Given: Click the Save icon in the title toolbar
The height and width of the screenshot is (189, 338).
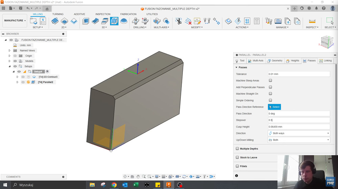Looking at the screenshot, I should (x=21, y=8).
